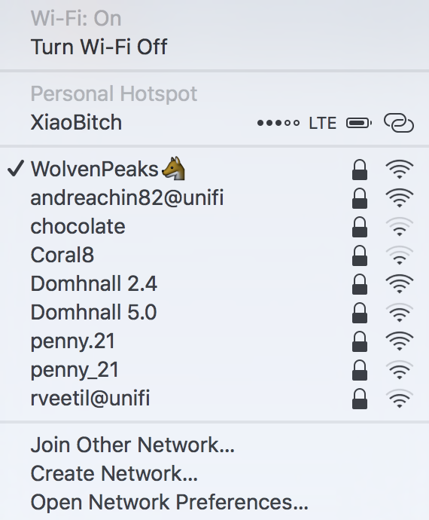The image size is (429, 520).
Task: Click the Wi-Fi strength icon for Domhnall 2.4
Action: tap(400, 284)
